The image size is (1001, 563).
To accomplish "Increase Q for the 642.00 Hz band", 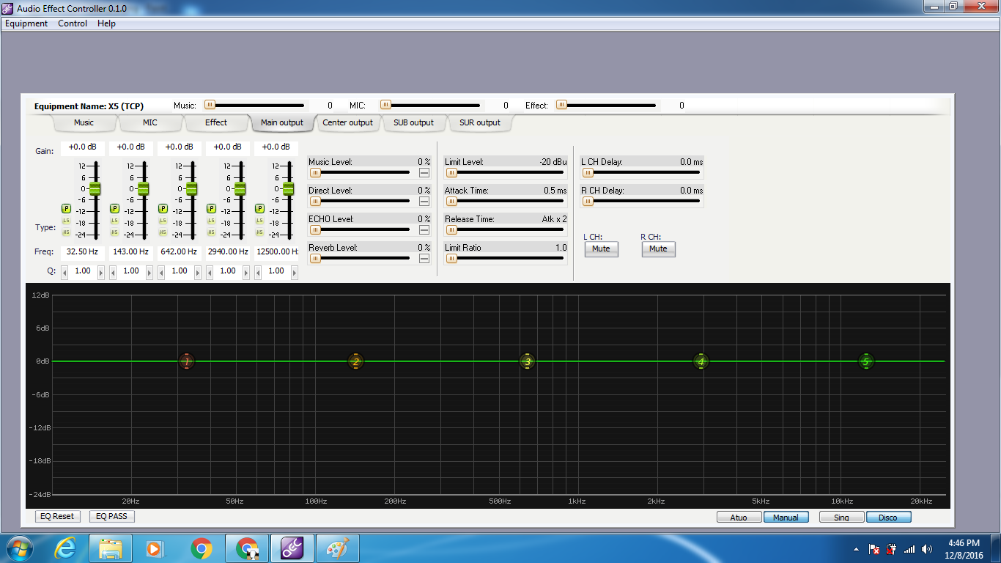I will point(198,272).
